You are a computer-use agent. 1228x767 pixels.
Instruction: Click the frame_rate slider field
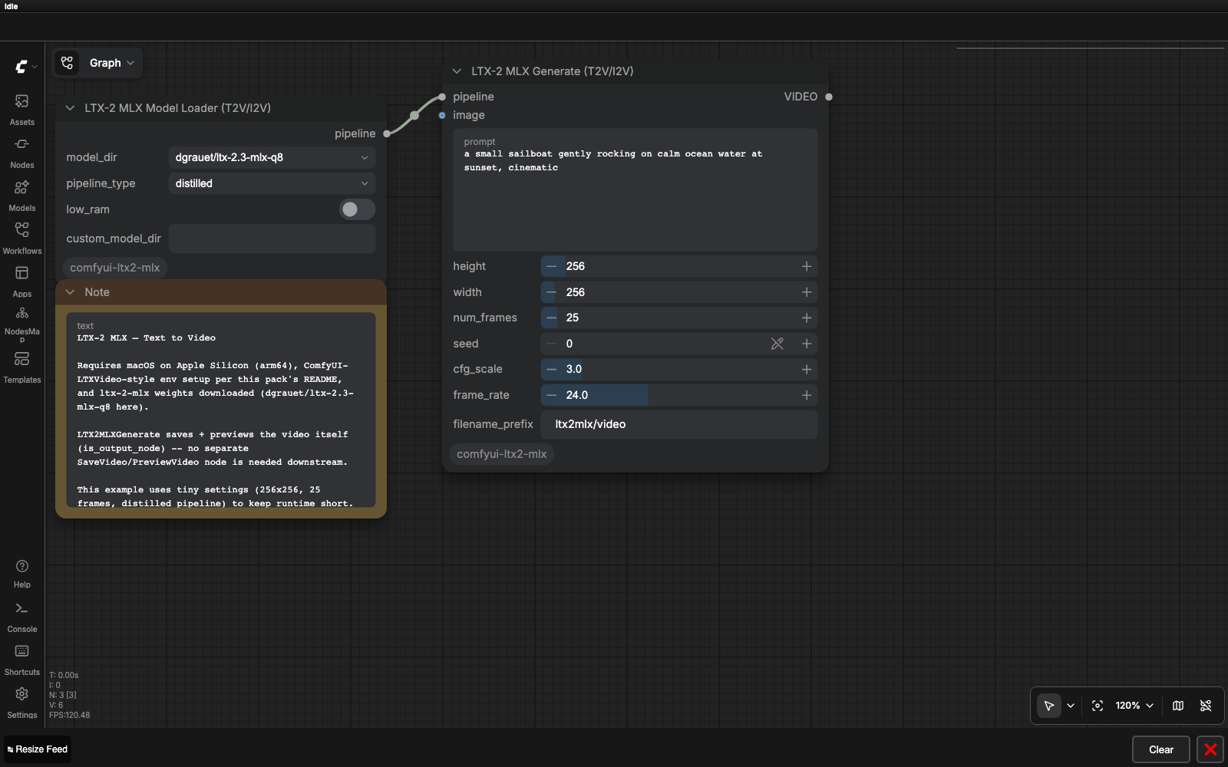tap(678, 395)
